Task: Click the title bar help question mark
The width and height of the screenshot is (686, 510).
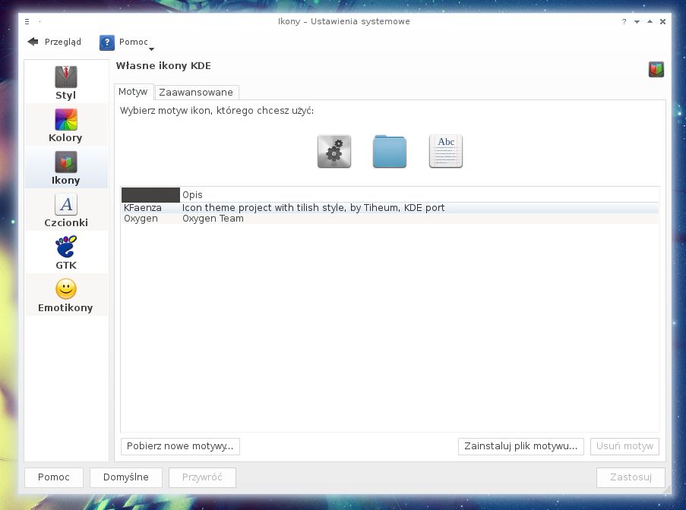Action: click(624, 21)
